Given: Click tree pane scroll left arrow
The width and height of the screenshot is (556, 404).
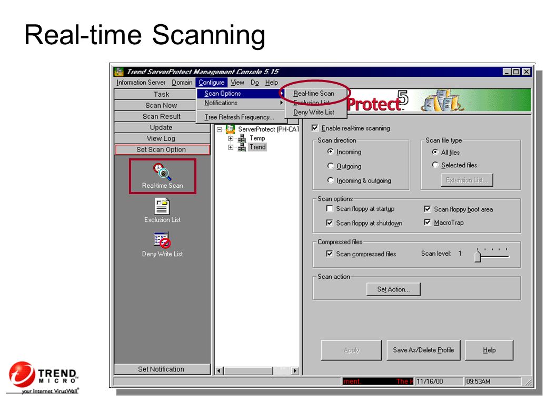Looking at the screenshot, I should pyautogui.click(x=219, y=371).
